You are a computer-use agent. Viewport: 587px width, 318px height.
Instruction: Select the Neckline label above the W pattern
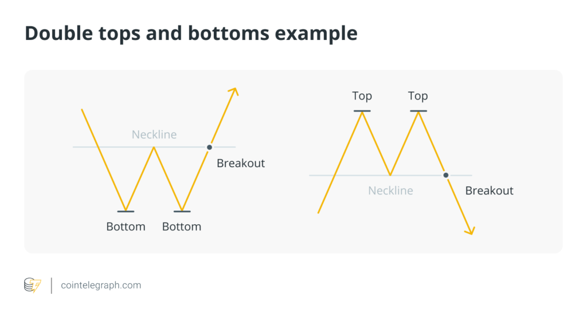pos(154,135)
